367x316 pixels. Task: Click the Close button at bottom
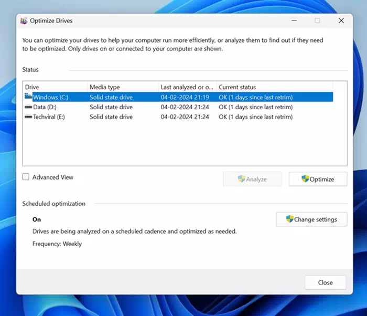(326, 282)
